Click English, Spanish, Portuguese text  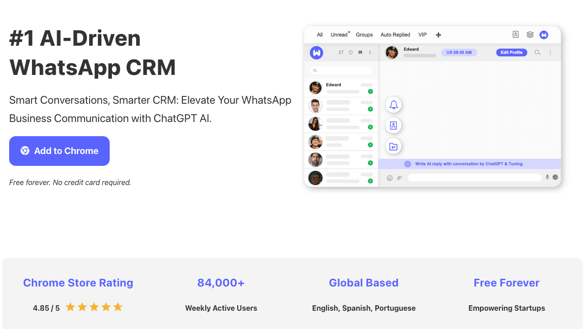click(364, 308)
